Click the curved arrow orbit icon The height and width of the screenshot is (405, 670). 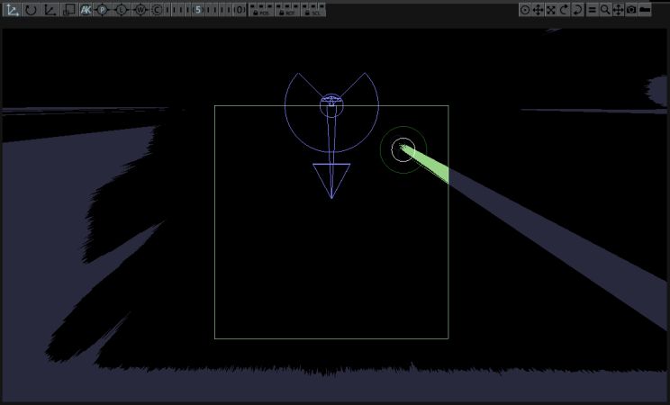564,10
